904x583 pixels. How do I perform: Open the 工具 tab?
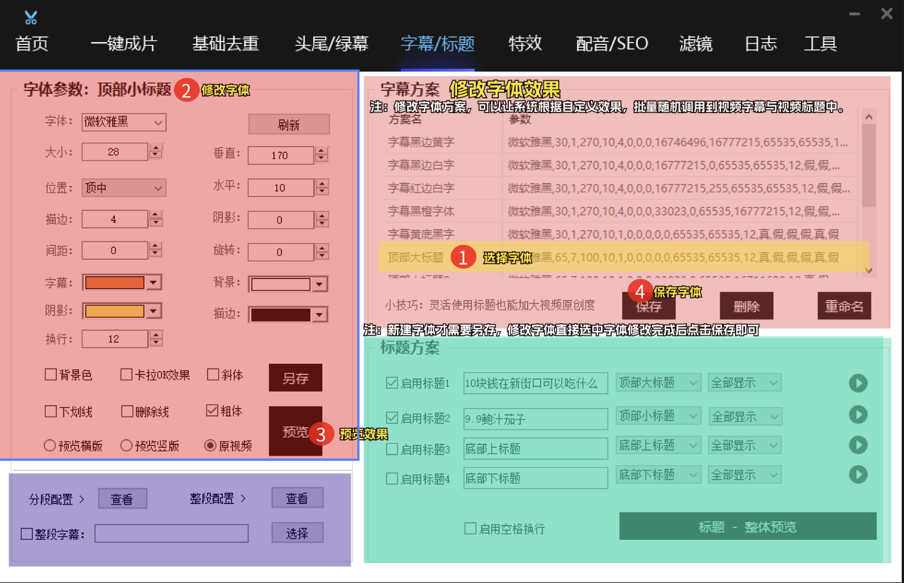[820, 44]
